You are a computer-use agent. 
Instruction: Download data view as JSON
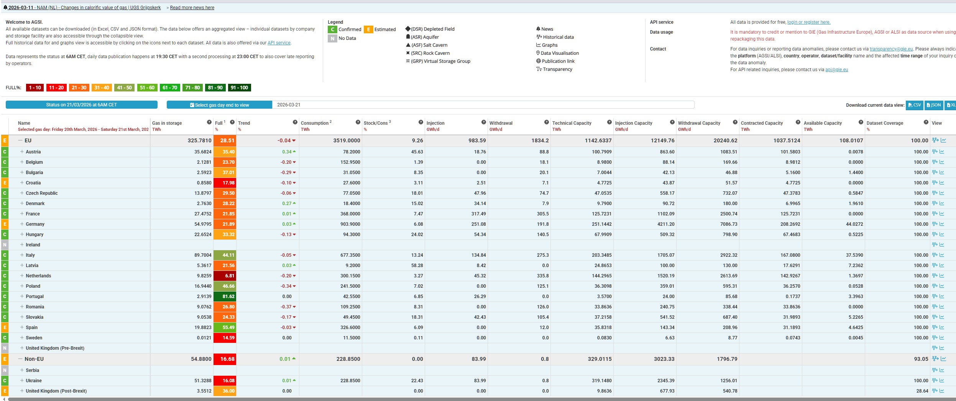pyautogui.click(x=934, y=105)
